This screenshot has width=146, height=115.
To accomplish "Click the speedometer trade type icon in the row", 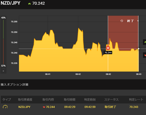I will 5,107.
